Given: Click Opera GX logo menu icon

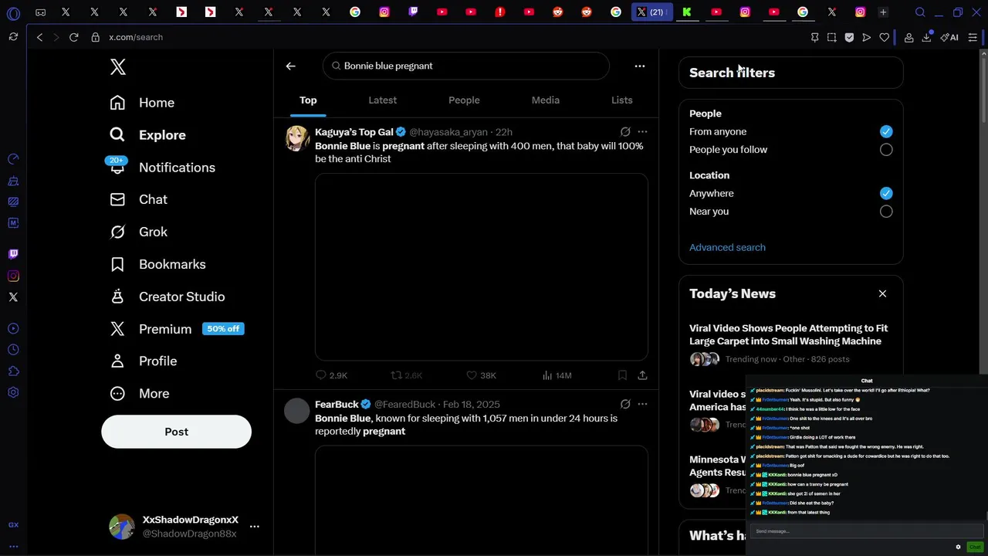Looking at the screenshot, I should [x=13, y=13].
